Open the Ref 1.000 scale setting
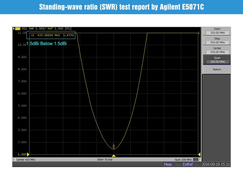This screenshot has width=243, height=180. [x=54, y=28]
